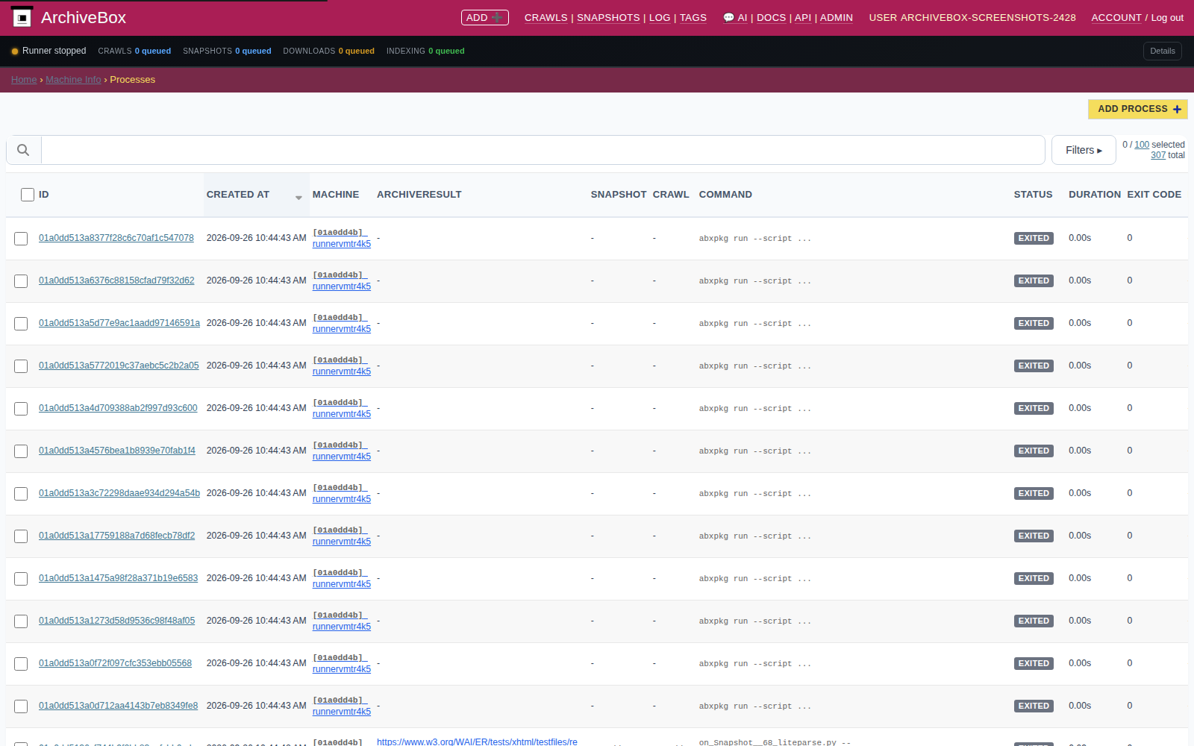This screenshot has height=746, width=1194.
Task: Open the DOCS menu link
Action: (771, 18)
